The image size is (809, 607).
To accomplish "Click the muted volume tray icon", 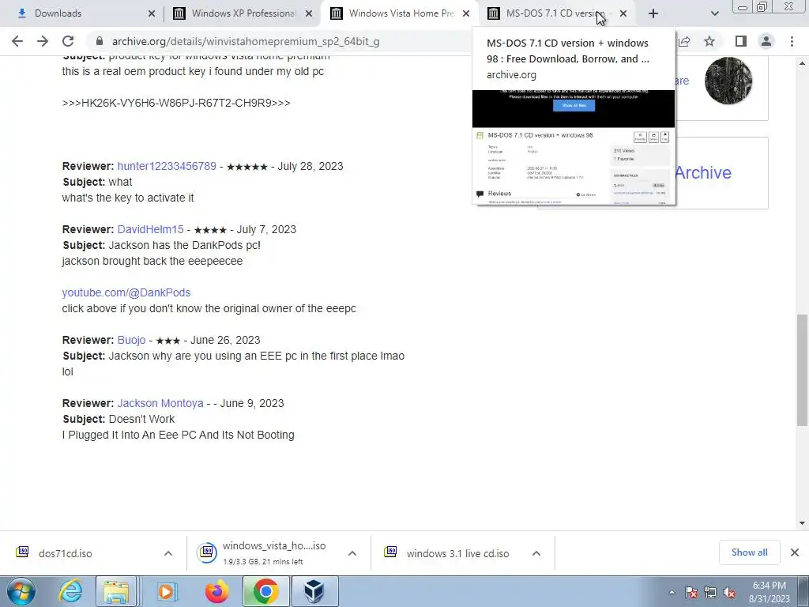I will tap(729, 592).
